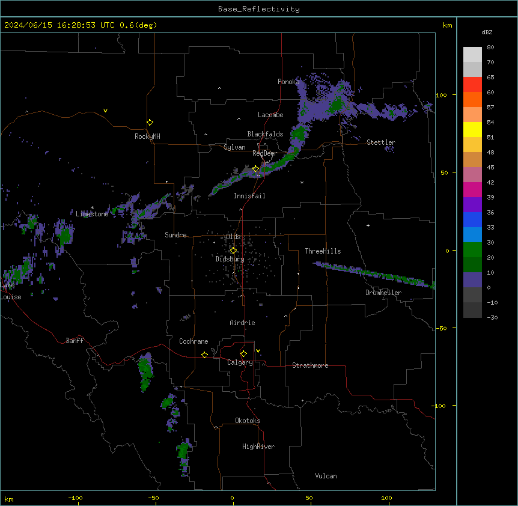518x506 pixels.
Task: Click the yellow diamond marker near RedDeer
Action: point(255,169)
